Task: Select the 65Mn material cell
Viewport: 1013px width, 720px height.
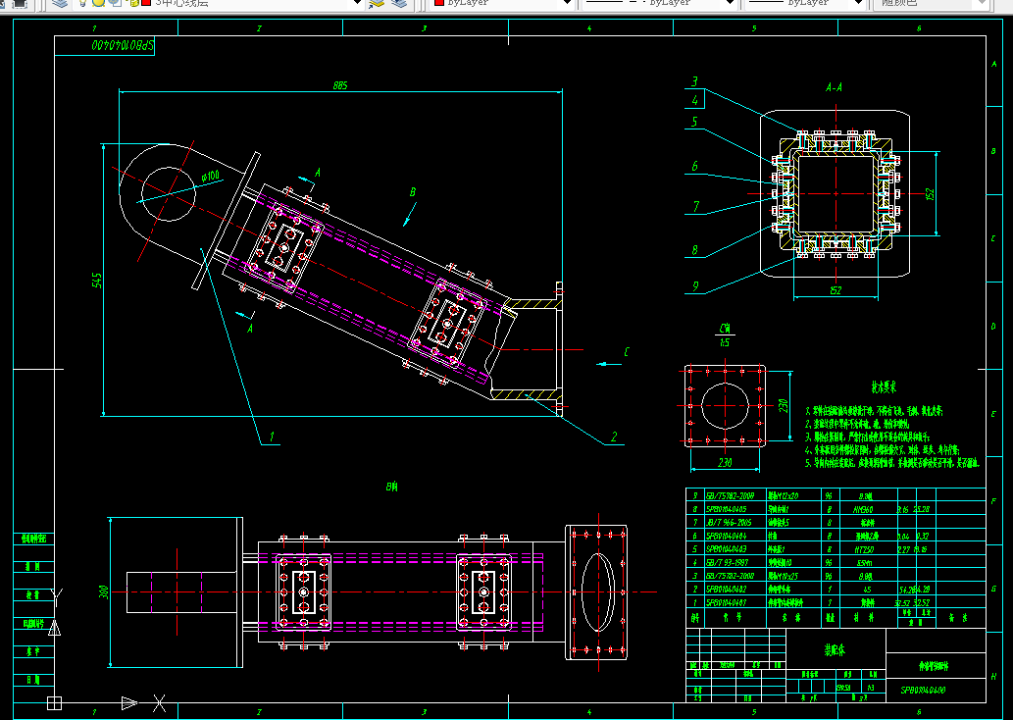Action: tap(865, 562)
